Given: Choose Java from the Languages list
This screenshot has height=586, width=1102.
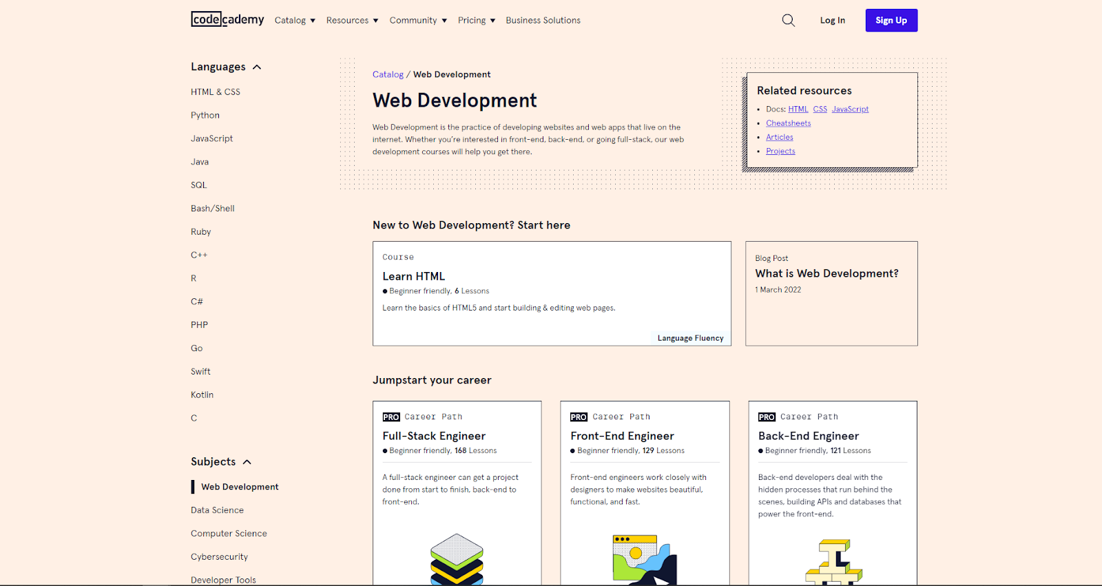Looking at the screenshot, I should [200, 162].
